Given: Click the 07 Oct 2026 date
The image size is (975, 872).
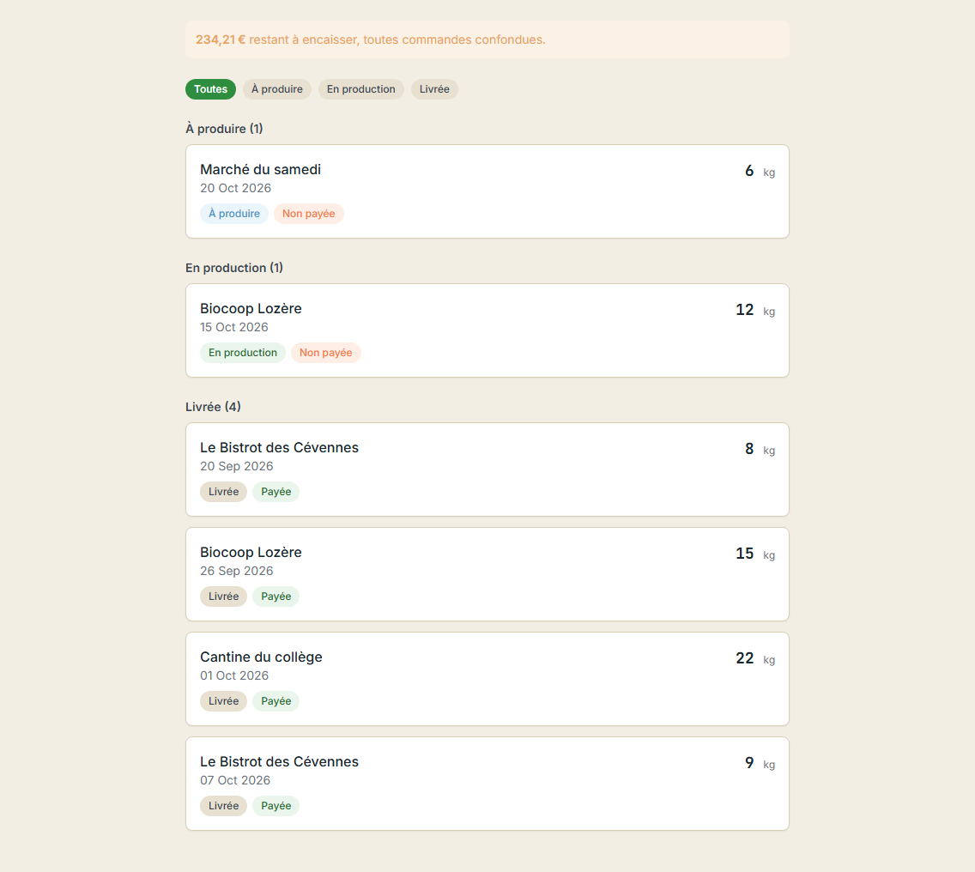Looking at the screenshot, I should (x=235, y=780).
